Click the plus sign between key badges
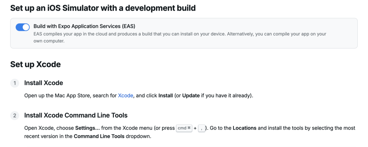368x147 pixels. pos(195,128)
